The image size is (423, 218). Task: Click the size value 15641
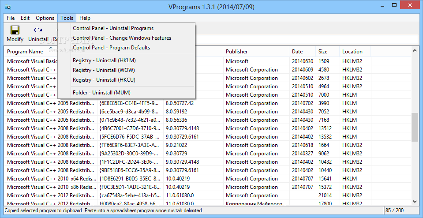click(325, 178)
